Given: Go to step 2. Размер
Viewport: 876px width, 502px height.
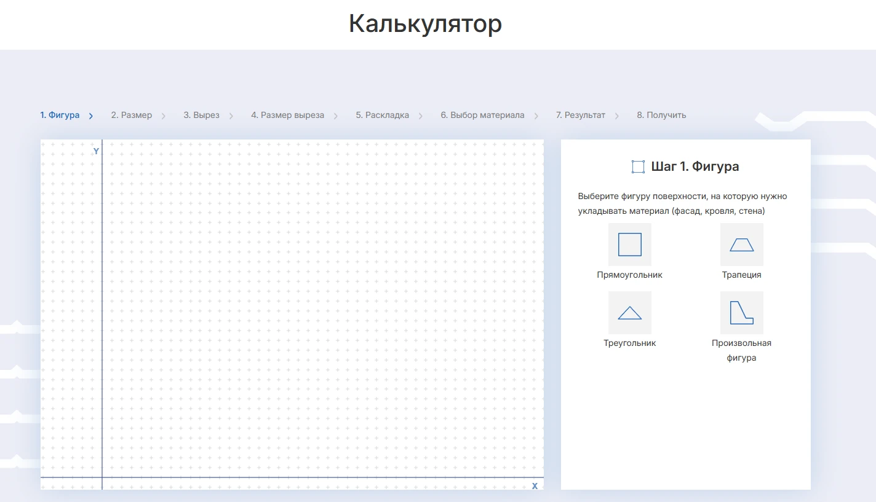Looking at the screenshot, I should pyautogui.click(x=132, y=115).
